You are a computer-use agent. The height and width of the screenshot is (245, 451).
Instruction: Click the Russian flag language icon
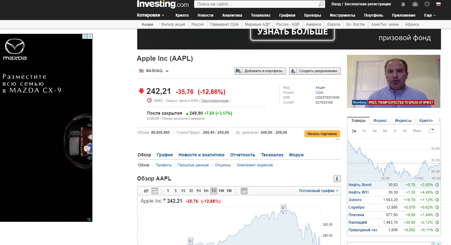tap(438, 4)
